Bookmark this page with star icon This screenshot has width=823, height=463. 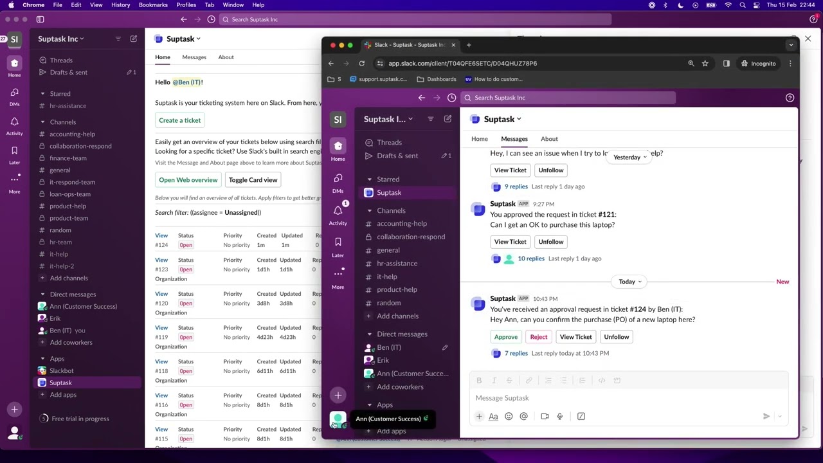[x=705, y=64]
